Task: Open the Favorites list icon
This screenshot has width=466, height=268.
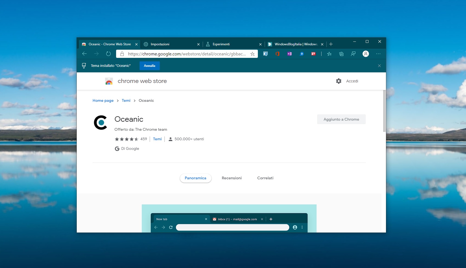Action: pyautogui.click(x=329, y=54)
